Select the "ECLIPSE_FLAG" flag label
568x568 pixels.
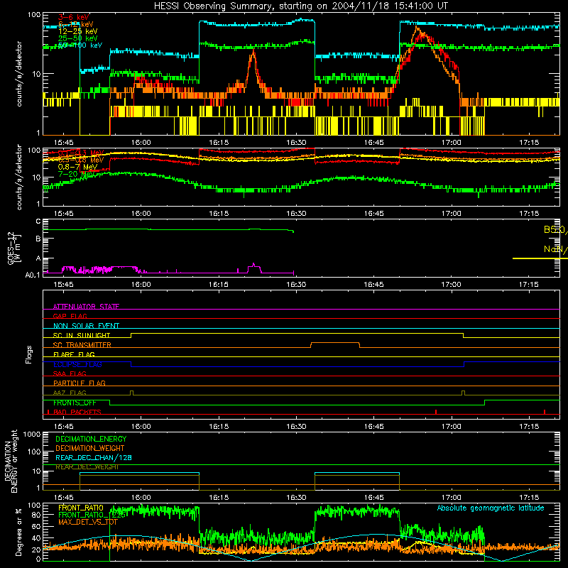tap(77, 364)
